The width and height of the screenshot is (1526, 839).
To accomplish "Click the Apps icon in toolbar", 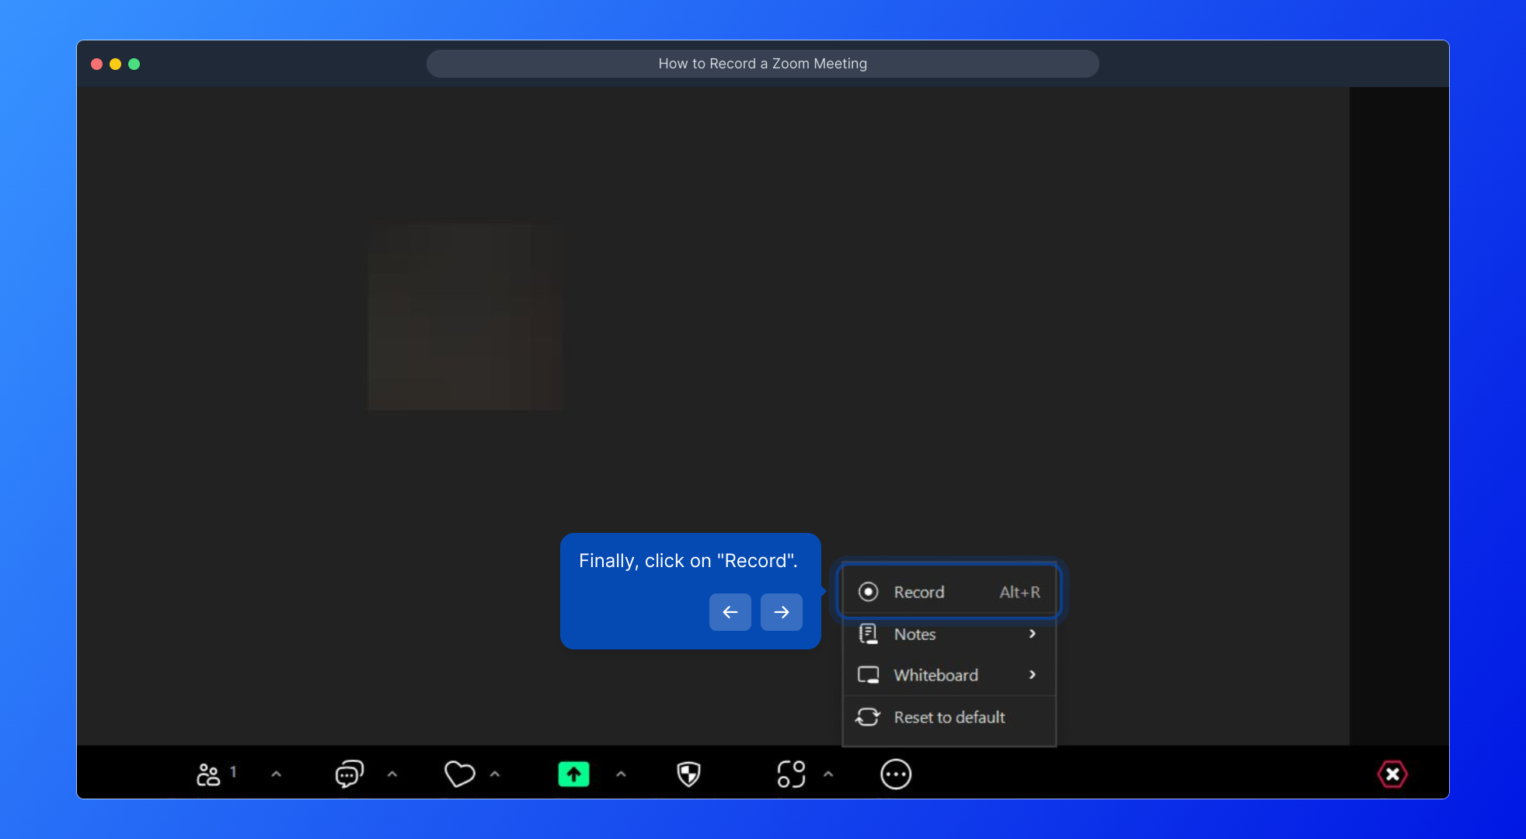I will tap(791, 775).
